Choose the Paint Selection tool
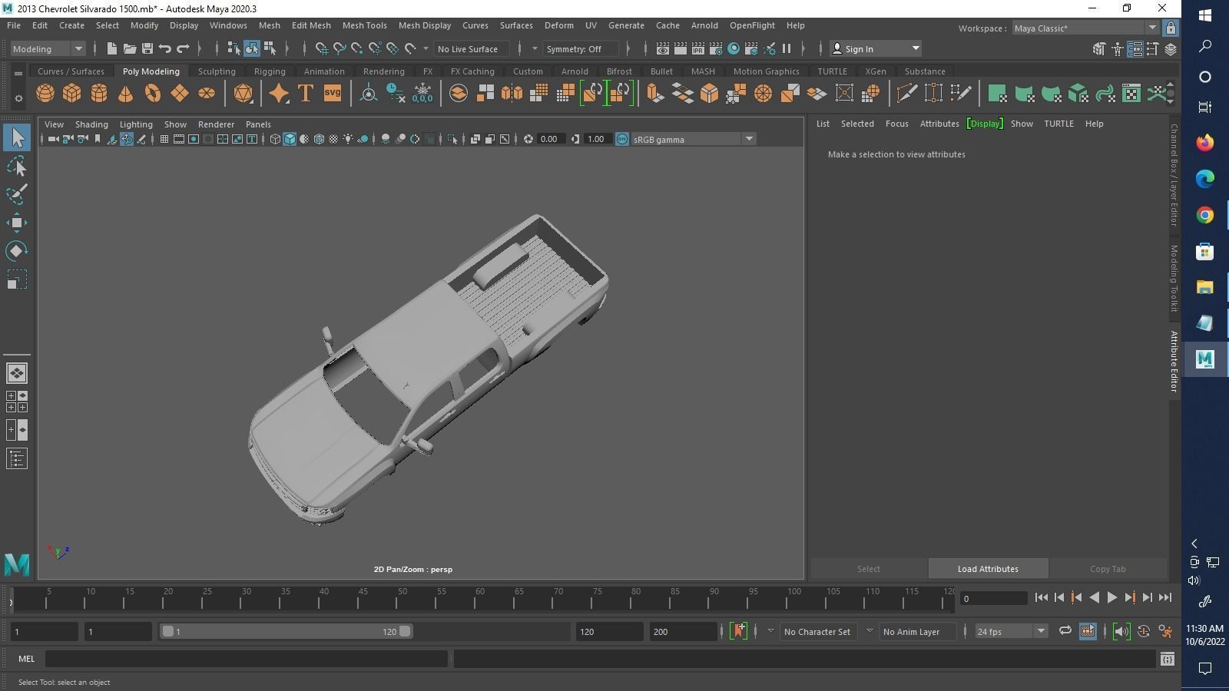The width and height of the screenshot is (1229, 691). click(17, 194)
